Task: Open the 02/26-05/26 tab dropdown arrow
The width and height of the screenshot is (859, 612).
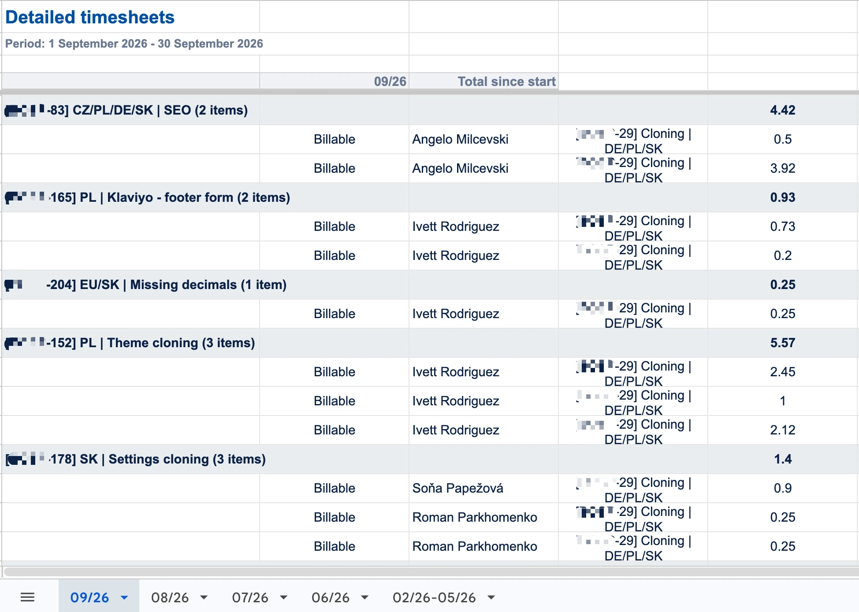Action: [491, 598]
